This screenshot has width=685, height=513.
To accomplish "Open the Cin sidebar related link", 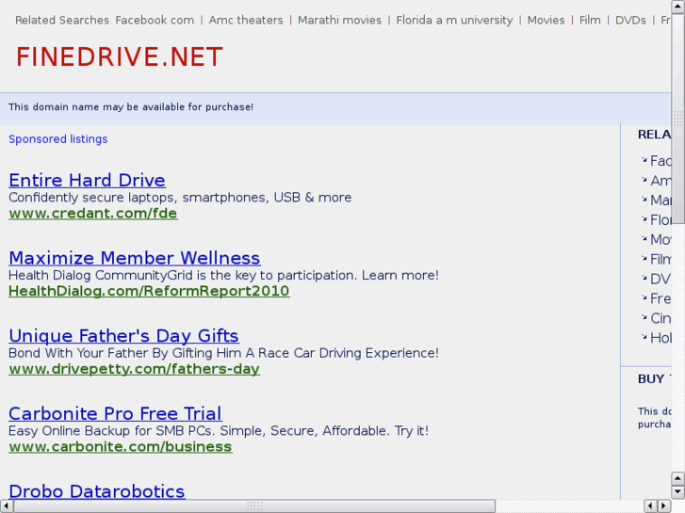I will pyautogui.click(x=661, y=318).
